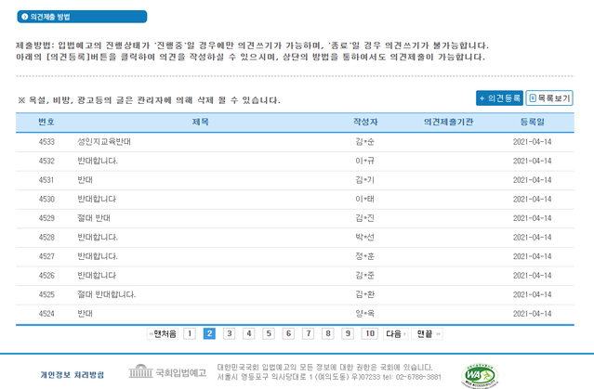Click author name 정*훈
Image resolution: width=594 pixels, height=389 pixels.
pos(364,256)
